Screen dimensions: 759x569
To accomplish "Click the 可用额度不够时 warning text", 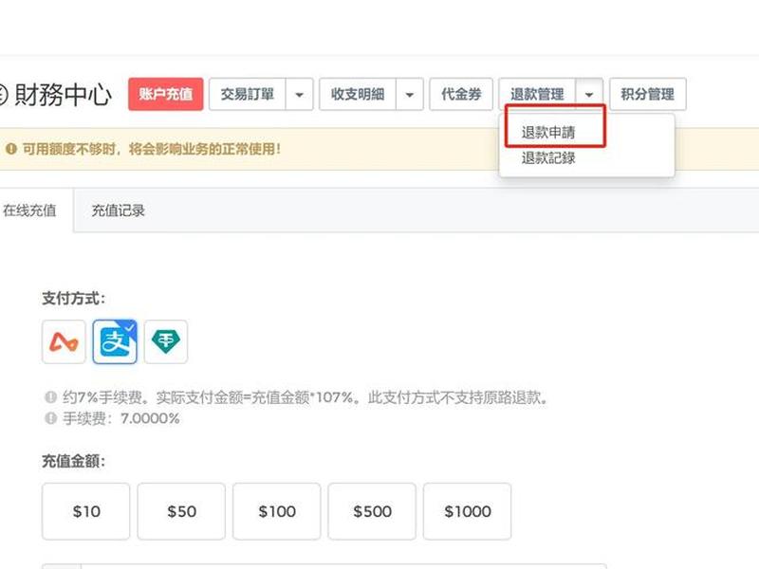I will (x=152, y=149).
